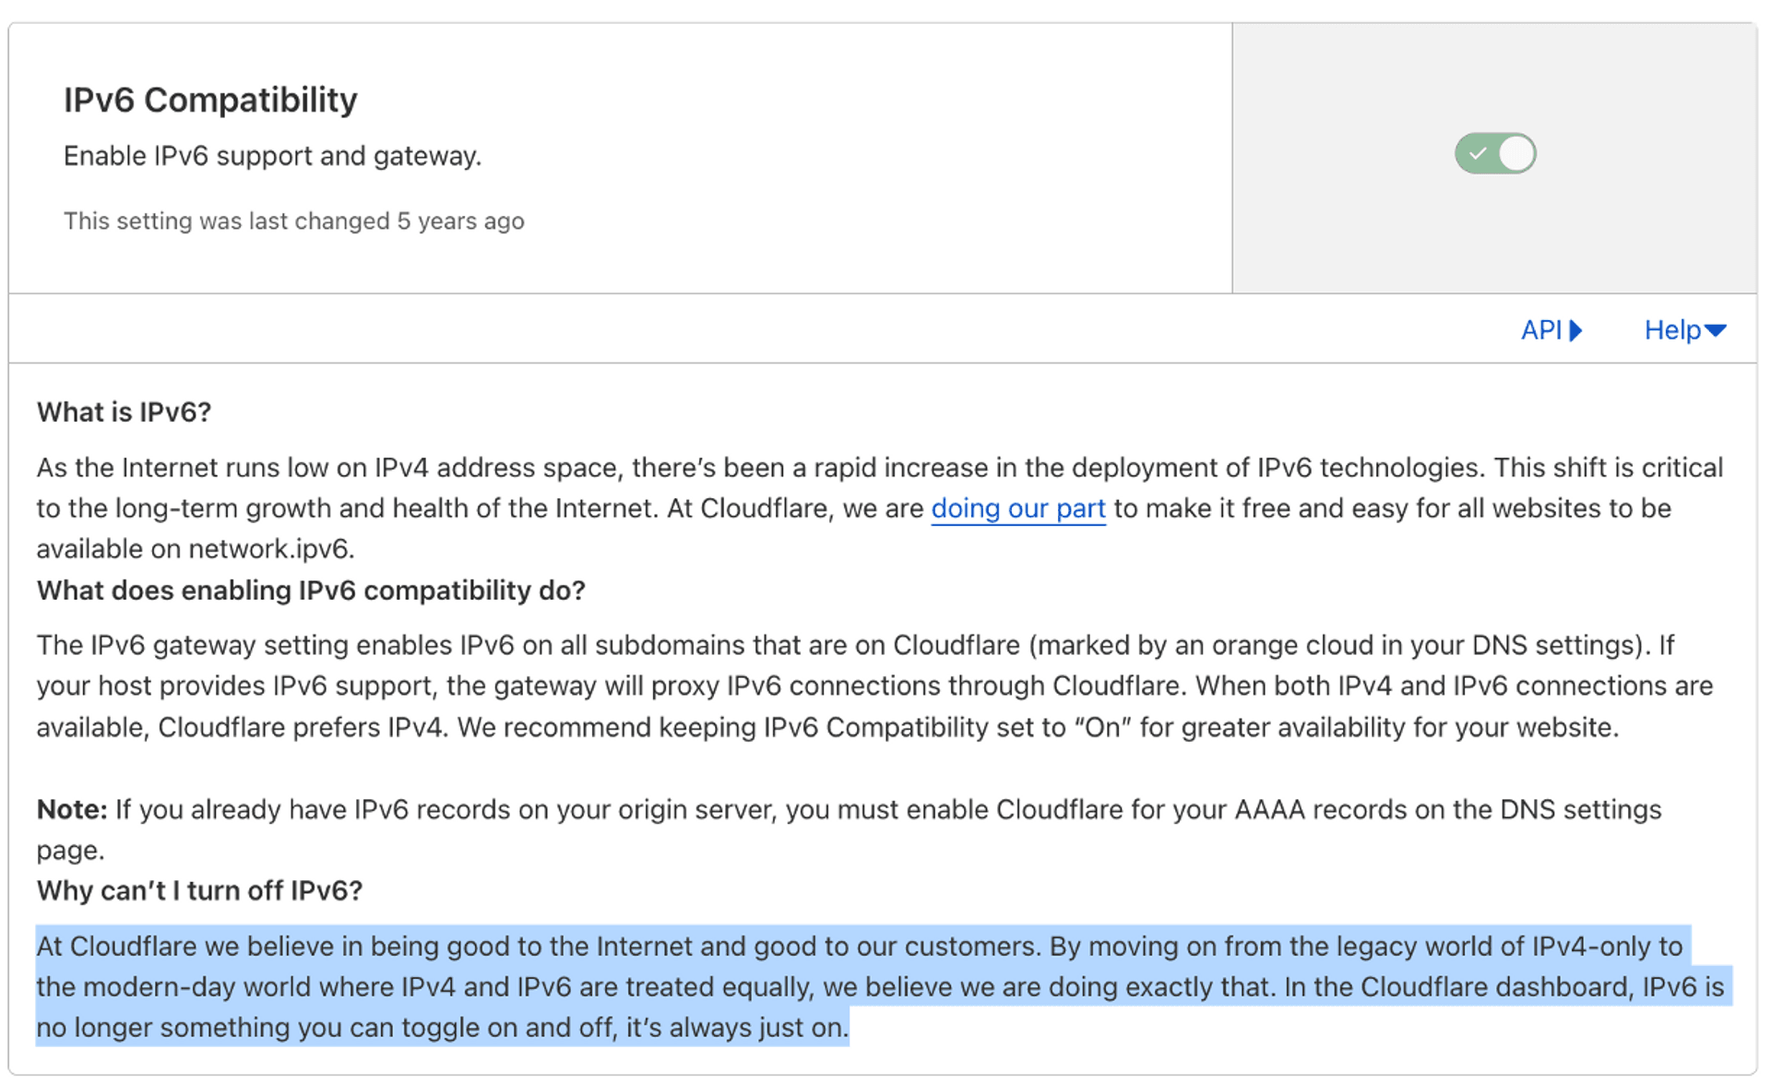Open the "doing our part" link

pyautogui.click(x=1018, y=508)
